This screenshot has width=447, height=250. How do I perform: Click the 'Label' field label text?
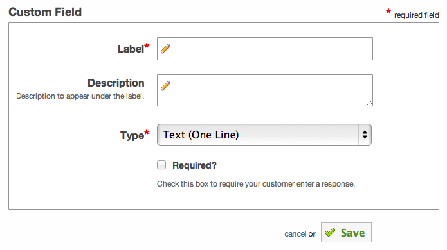131,49
